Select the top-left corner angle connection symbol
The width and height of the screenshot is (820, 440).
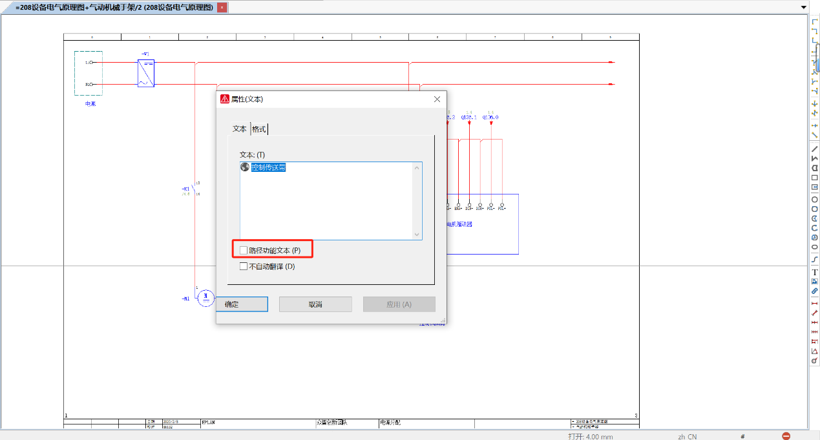tap(814, 22)
